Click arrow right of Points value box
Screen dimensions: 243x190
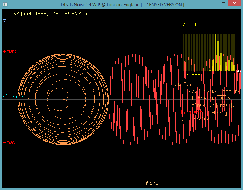pos(234,105)
